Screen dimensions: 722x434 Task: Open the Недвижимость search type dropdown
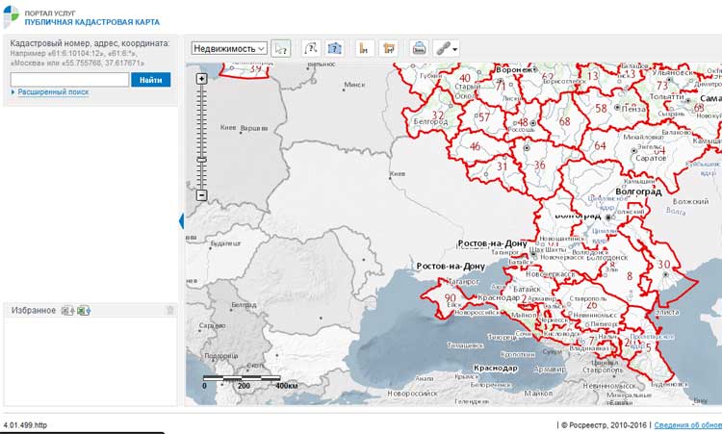[x=229, y=48]
